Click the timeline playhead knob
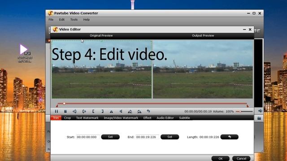Viewport: 287px width, 161px height. click(64, 103)
